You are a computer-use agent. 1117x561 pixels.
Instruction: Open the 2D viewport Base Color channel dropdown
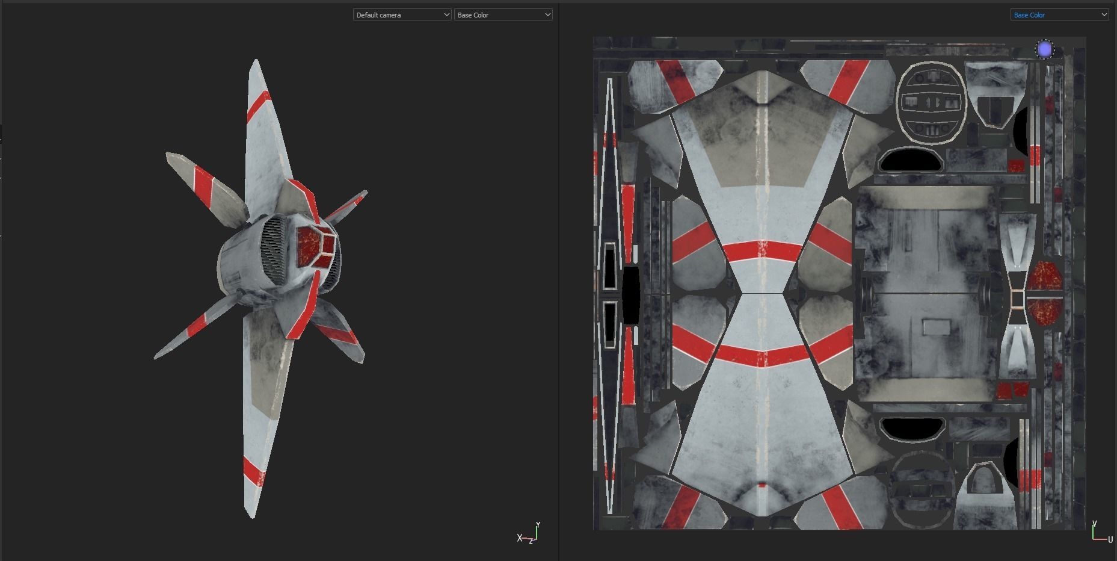[x=1060, y=15]
